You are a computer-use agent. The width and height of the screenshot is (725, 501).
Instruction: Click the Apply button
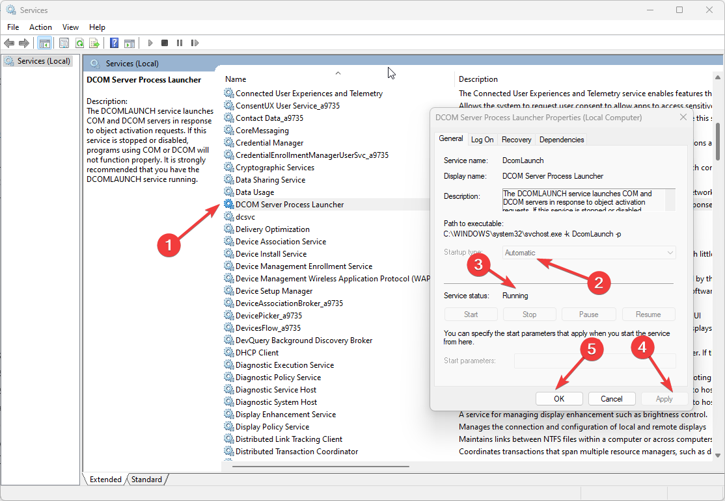click(664, 399)
